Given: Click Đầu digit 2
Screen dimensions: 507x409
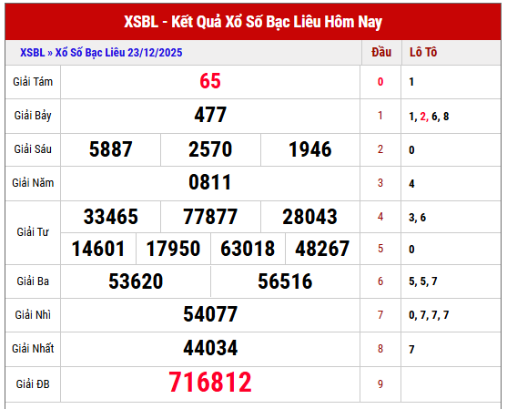Looking at the screenshot, I should 380,149.
